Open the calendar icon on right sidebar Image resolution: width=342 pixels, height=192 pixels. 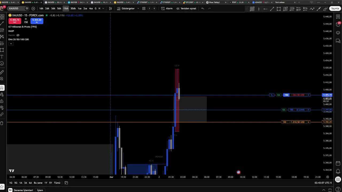[338, 163]
